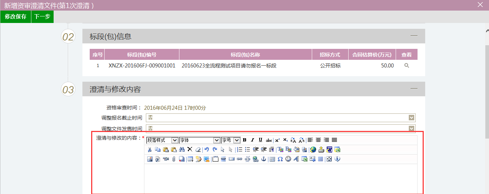This screenshot has width=489, height=194.
Task: Collapse the 标段(包)信息 section
Action: point(414,36)
